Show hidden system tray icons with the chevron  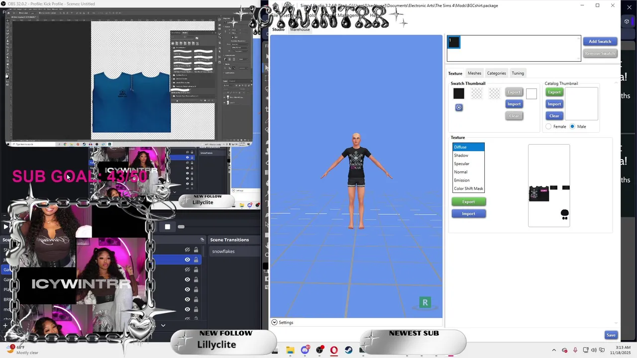554,350
